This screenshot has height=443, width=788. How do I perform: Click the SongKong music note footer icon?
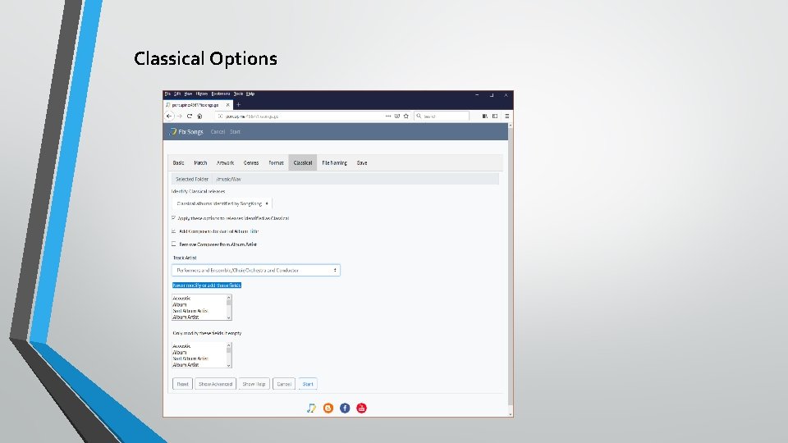point(311,408)
